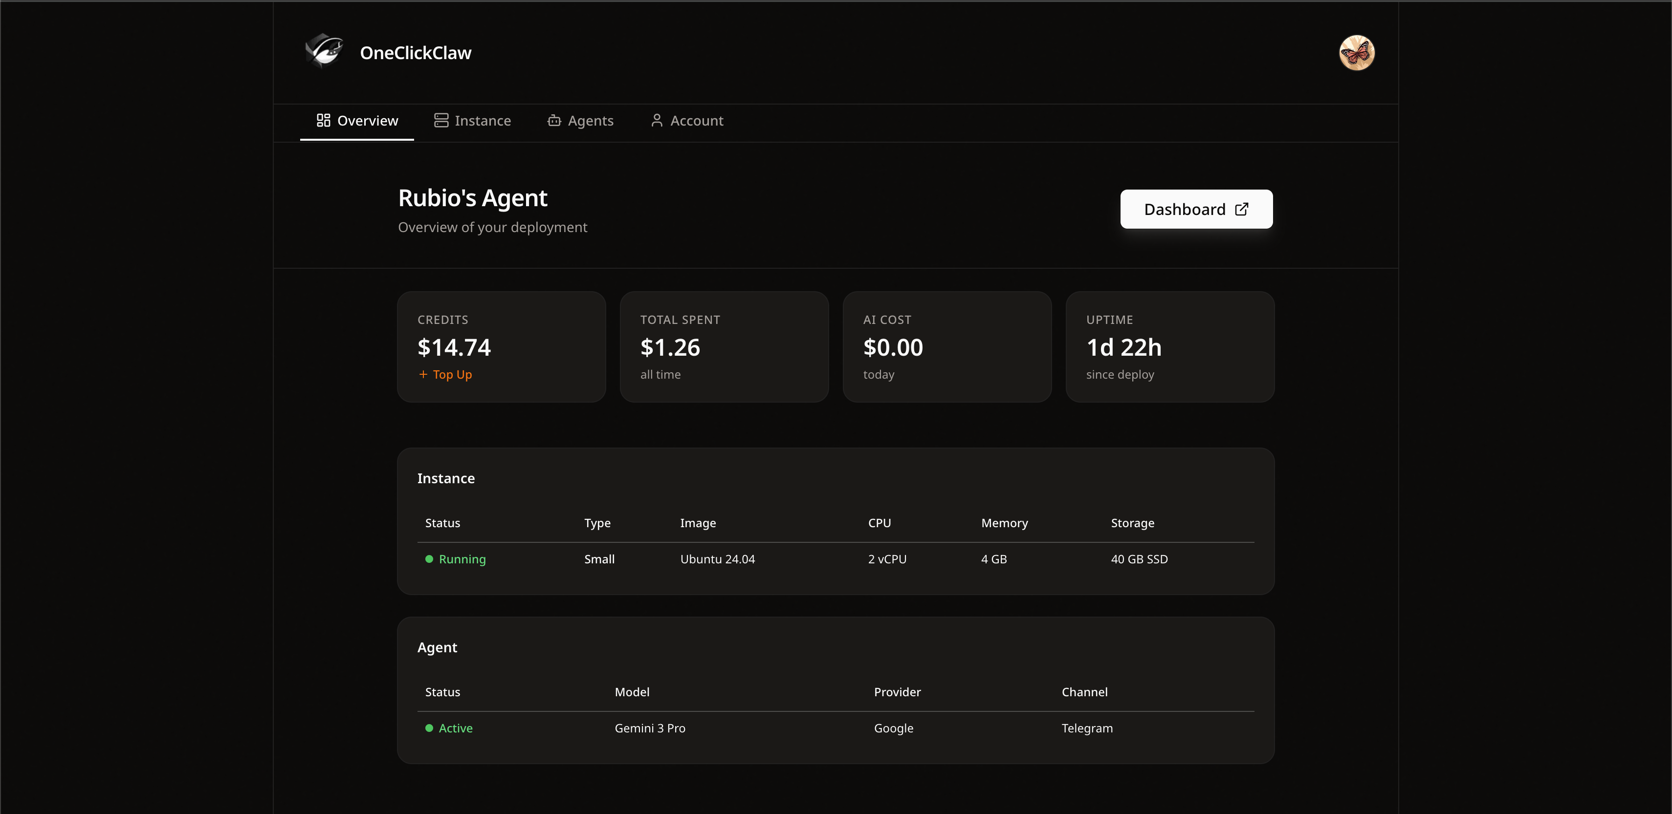Click the green Active status dot
This screenshot has height=814, width=1672.
click(x=428, y=728)
